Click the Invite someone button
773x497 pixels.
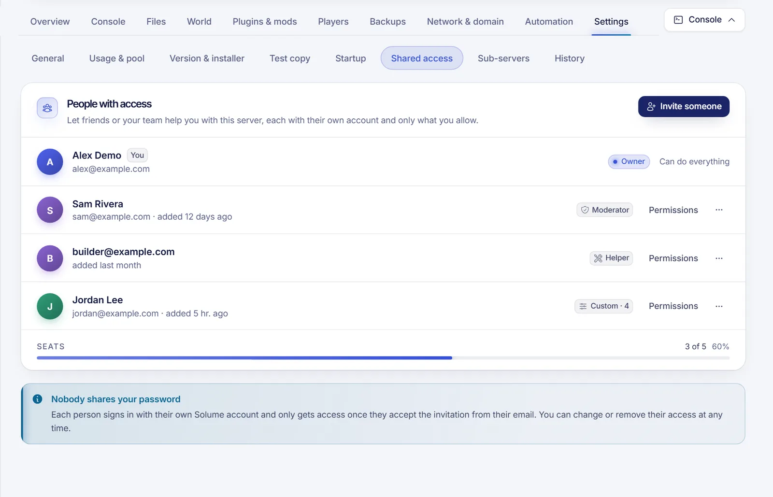[684, 107]
